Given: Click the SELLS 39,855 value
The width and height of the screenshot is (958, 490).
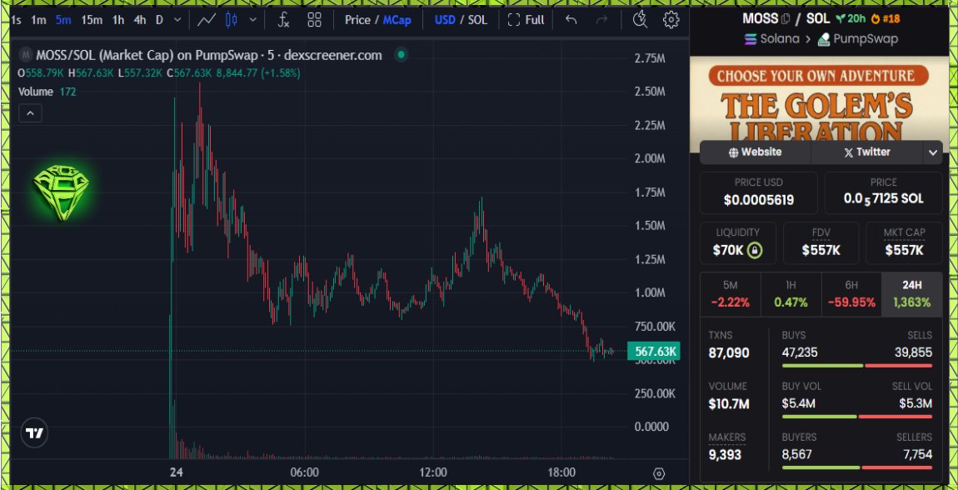Looking at the screenshot, I should click(x=914, y=352).
